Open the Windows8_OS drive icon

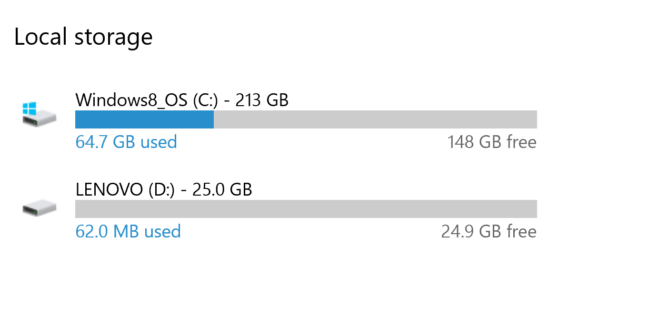[40, 114]
